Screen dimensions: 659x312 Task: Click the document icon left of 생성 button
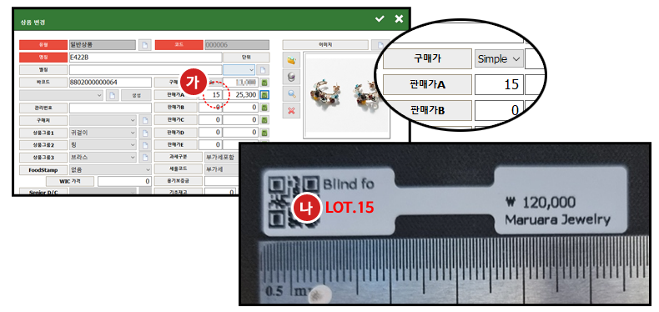click(112, 95)
